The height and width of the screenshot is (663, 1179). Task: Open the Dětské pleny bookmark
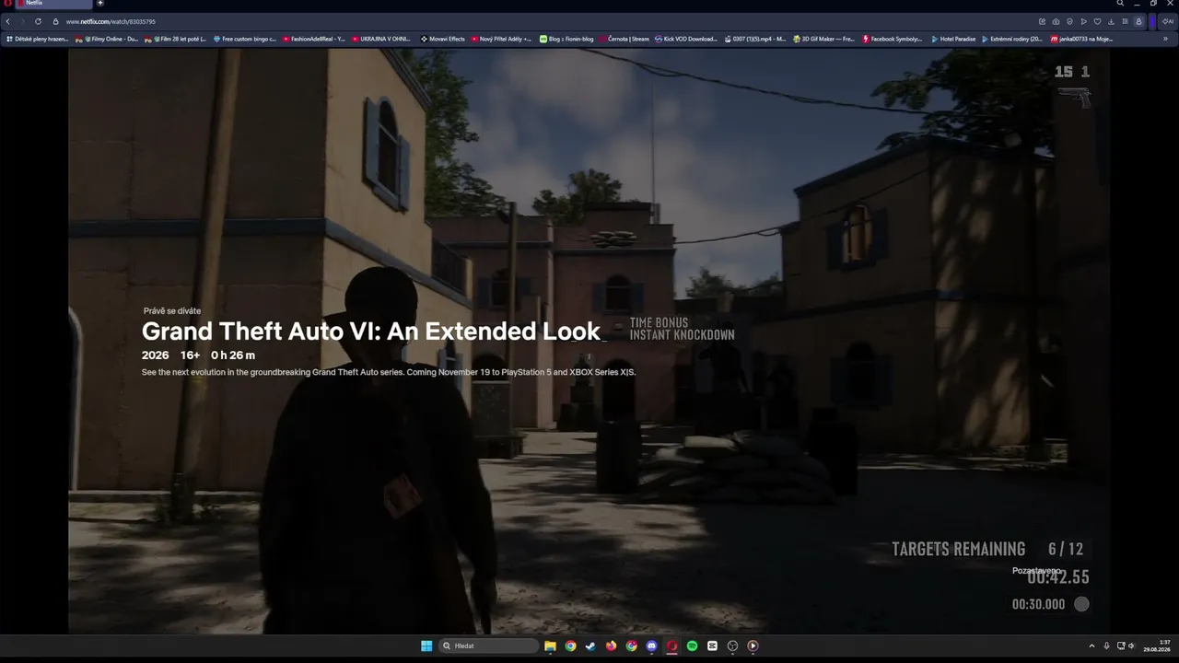(x=37, y=39)
